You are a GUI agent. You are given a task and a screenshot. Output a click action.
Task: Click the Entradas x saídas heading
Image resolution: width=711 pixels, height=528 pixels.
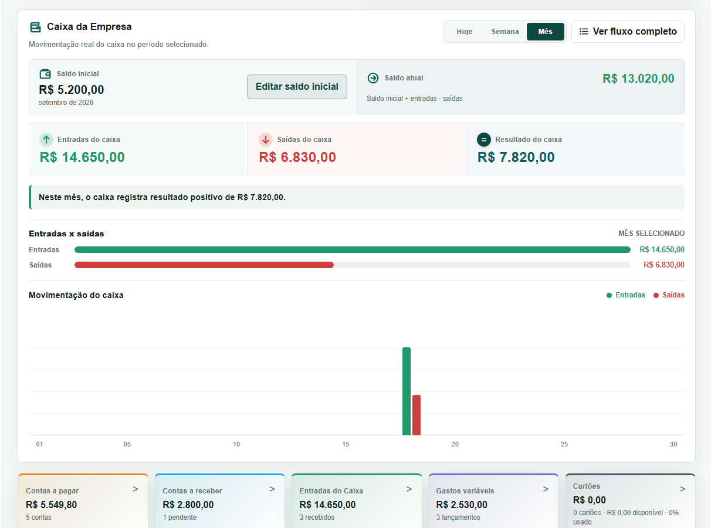(66, 233)
